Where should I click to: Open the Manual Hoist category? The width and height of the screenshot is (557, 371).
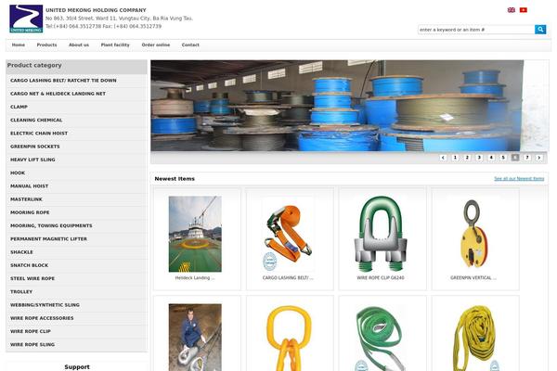click(76, 186)
